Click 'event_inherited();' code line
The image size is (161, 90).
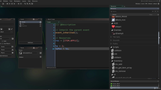tap(67, 33)
